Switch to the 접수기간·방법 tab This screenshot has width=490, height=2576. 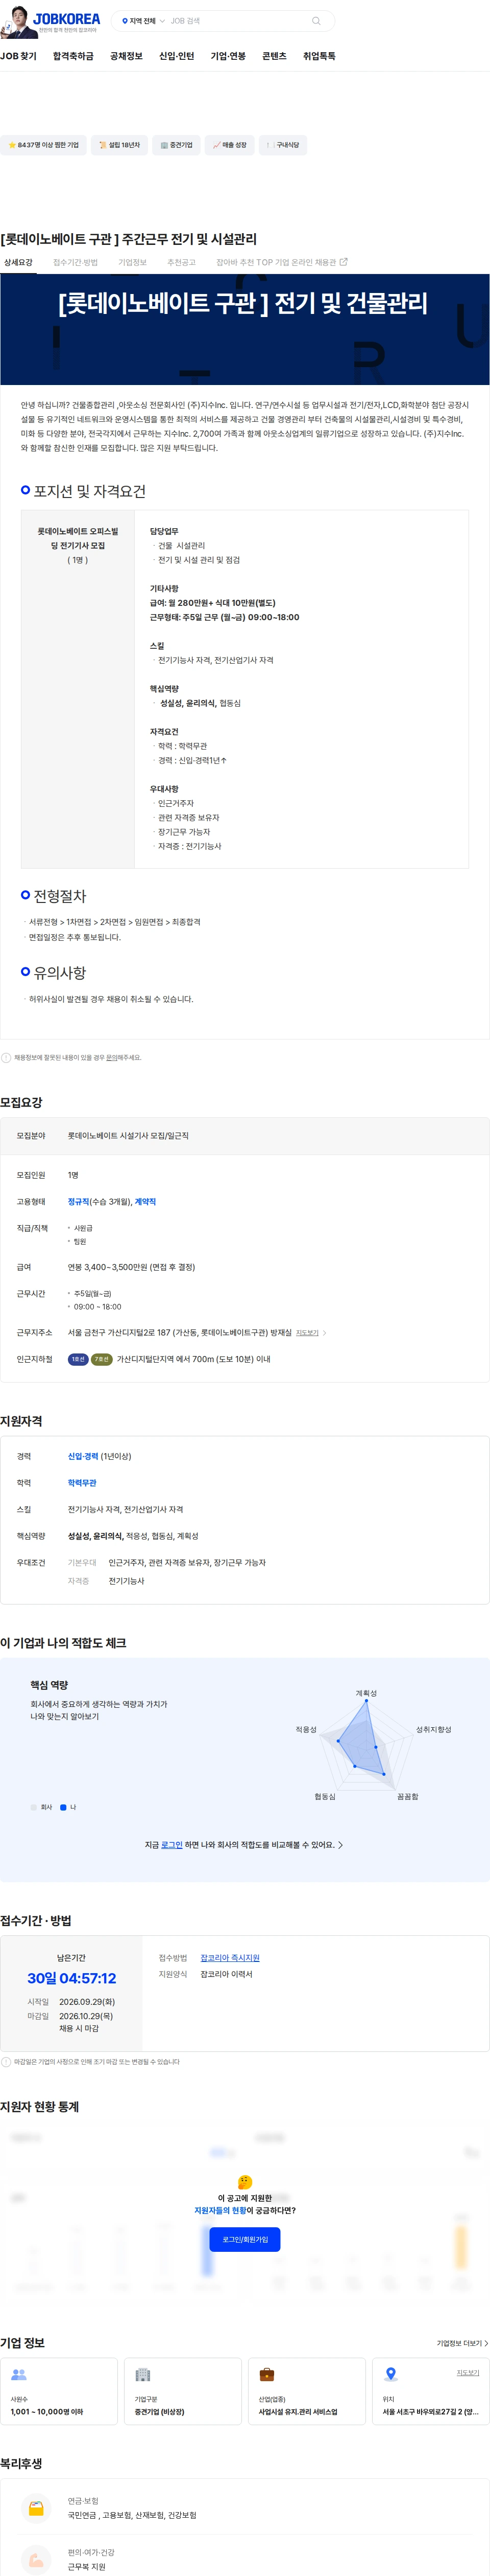click(x=75, y=262)
